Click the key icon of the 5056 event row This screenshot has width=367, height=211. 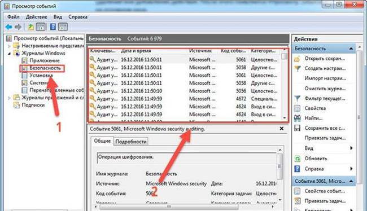click(x=93, y=91)
